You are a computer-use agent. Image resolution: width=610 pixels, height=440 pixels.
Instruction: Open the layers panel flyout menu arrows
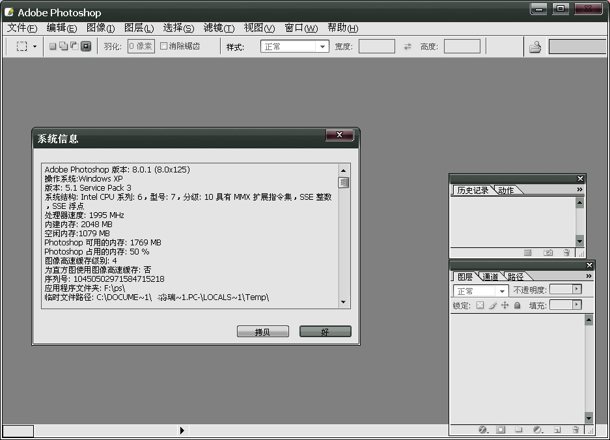click(589, 276)
